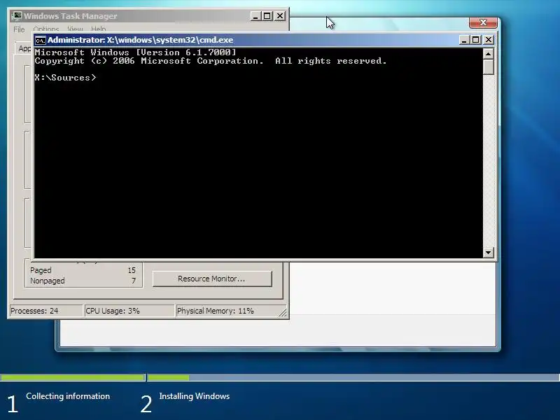
Task: Open Resource Monitor from Task Manager
Action: pyautogui.click(x=212, y=279)
